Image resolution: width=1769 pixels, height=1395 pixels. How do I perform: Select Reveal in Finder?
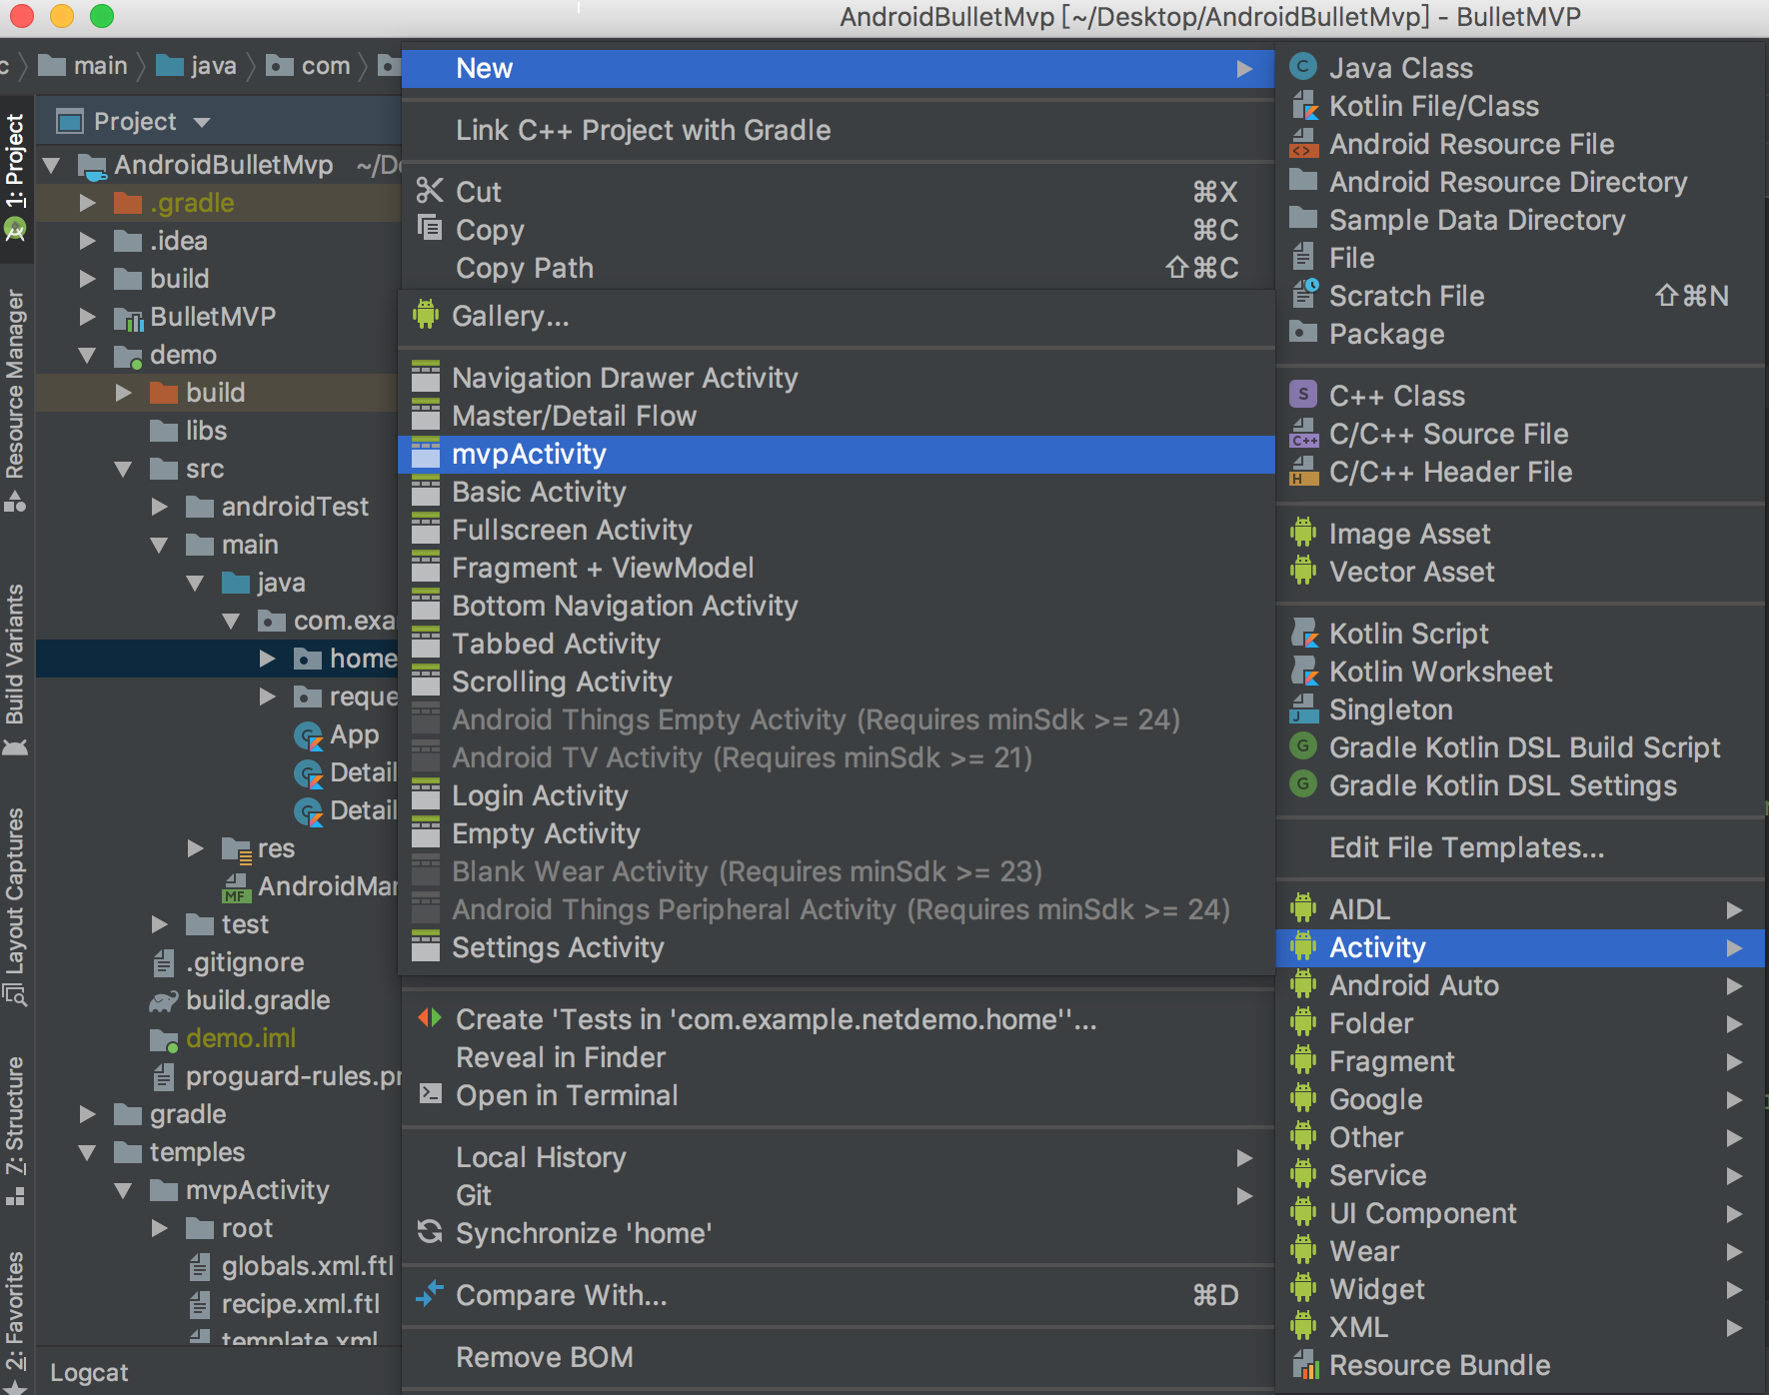(838, 1057)
